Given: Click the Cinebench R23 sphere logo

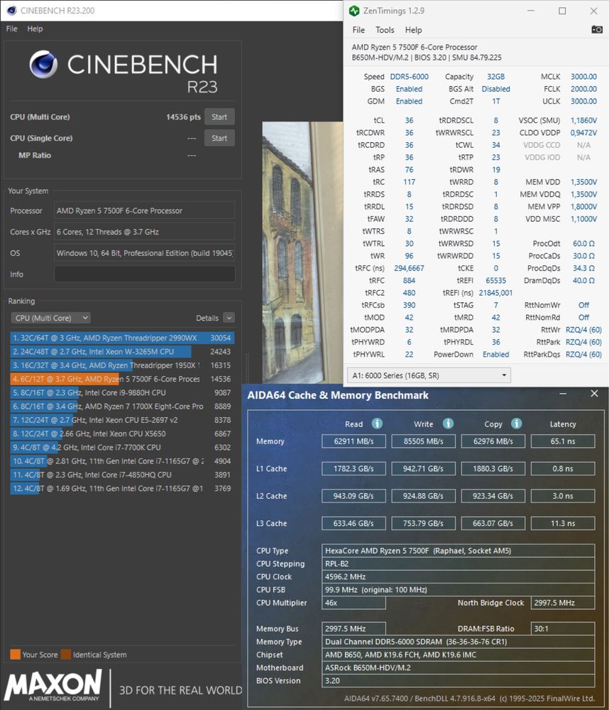Looking at the screenshot, I should (43, 64).
